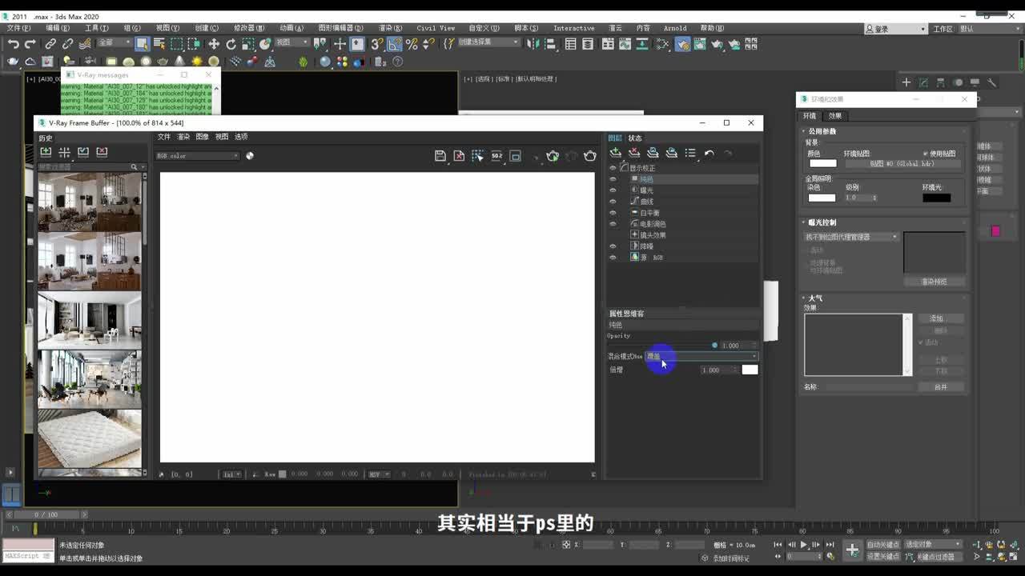Click undo icon in the layers toolbar
Image resolution: width=1025 pixels, height=576 pixels.
coord(709,153)
